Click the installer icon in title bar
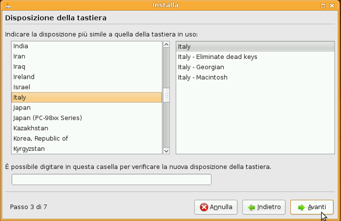Viewport: 341px width, 221px height. click(8, 5)
